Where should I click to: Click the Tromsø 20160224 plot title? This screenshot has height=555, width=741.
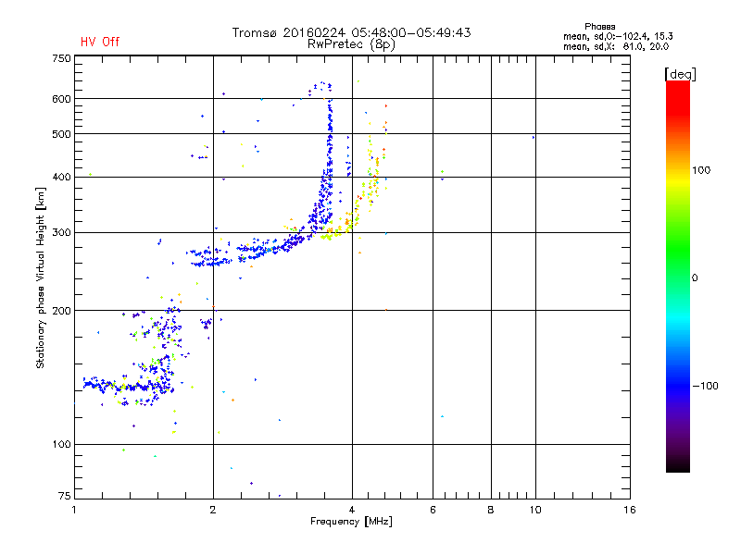(x=352, y=32)
